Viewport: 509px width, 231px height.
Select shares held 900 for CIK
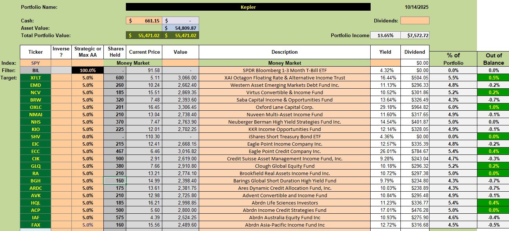pos(114,159)
